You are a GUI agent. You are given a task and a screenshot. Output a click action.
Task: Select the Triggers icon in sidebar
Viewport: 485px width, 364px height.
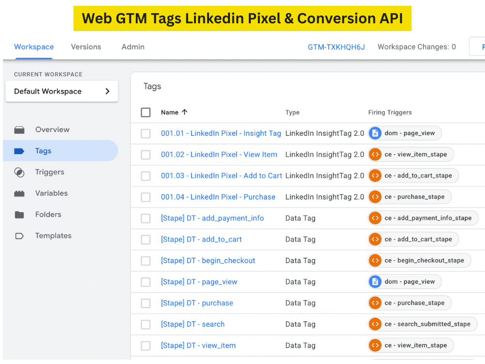click(x=19, y=172)
